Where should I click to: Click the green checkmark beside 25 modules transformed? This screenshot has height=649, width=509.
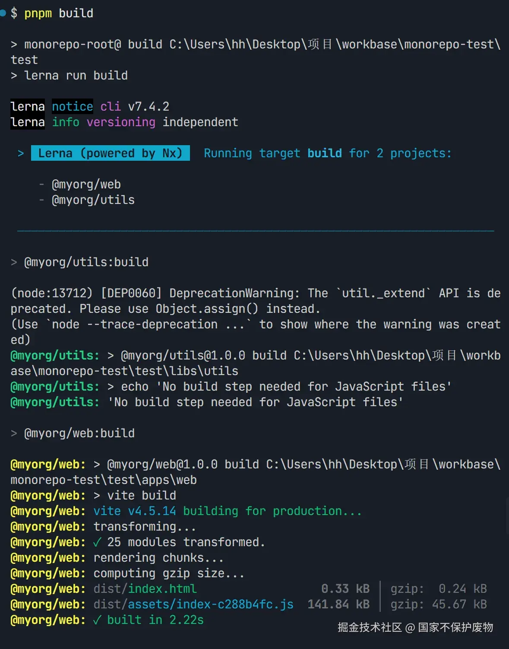[97, 542]
